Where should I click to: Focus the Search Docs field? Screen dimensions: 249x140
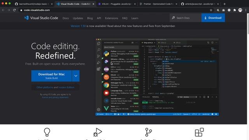(x=186, y=18)
